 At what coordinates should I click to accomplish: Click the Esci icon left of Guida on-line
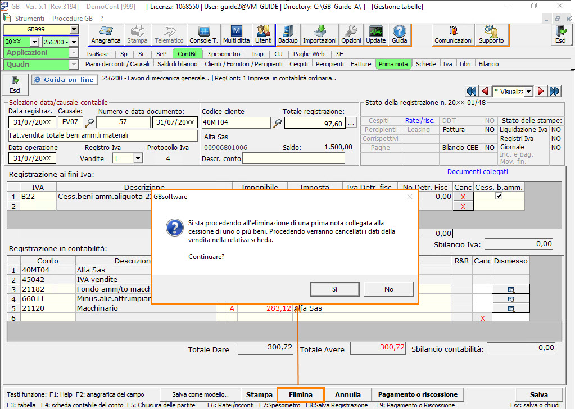[x=15, y=85]
